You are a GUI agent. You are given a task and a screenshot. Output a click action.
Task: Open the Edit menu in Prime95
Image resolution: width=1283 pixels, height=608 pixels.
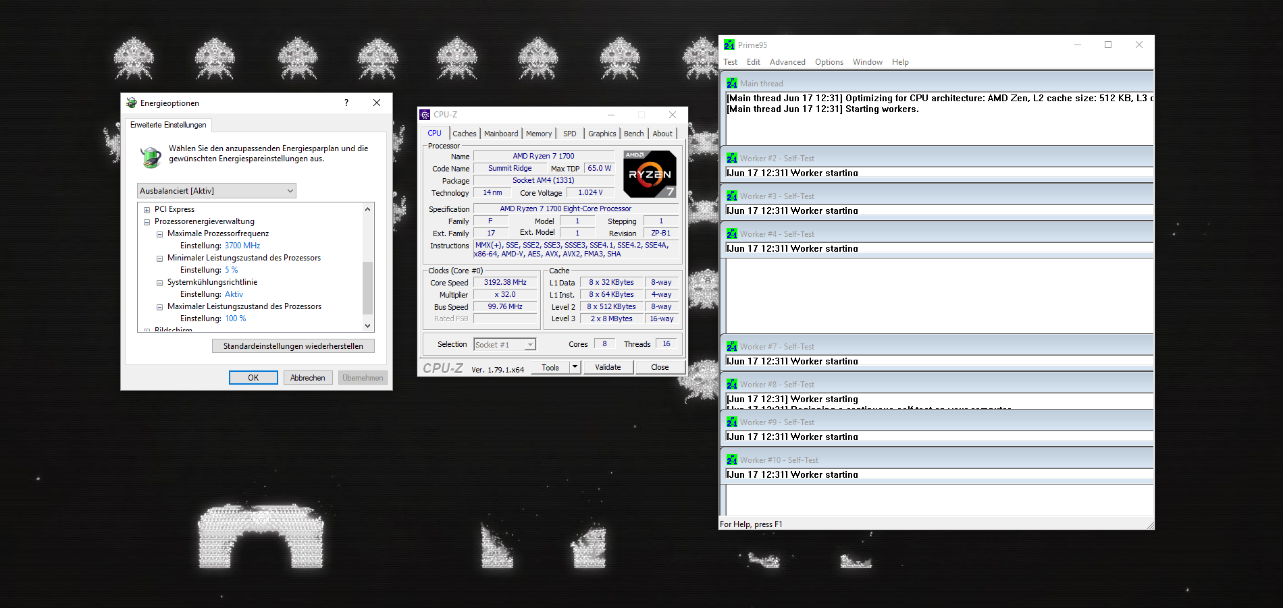(754, 62)
